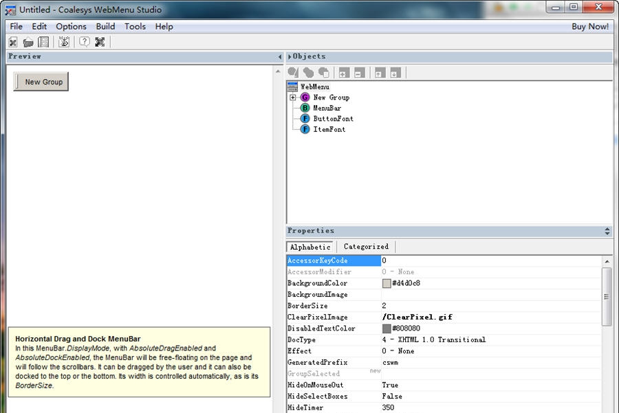
Task: Open an existing project via toolbar icon
Action: point(28,42)
